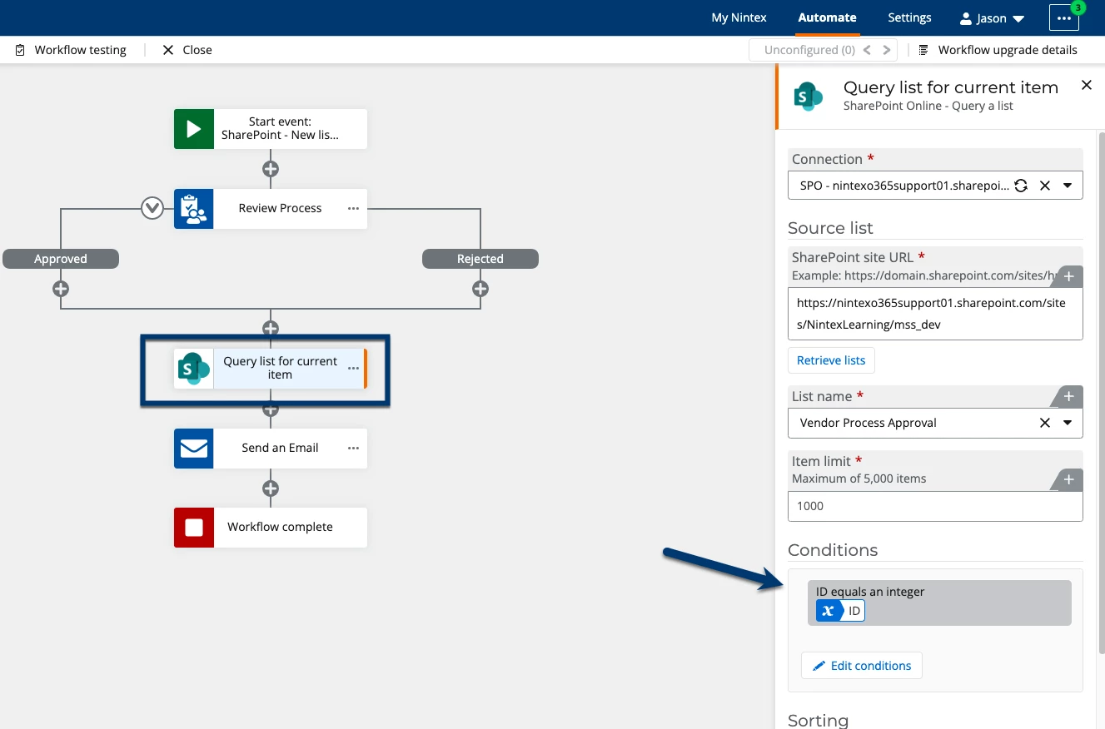The image size is (1105, 729).
Task: Insert variable into SharePoint site URL
Action: [1068, 276]
